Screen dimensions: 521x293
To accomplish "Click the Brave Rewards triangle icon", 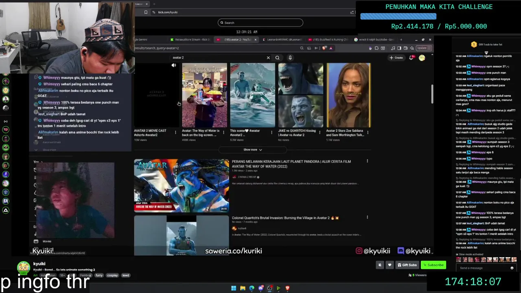I will 331,48.
